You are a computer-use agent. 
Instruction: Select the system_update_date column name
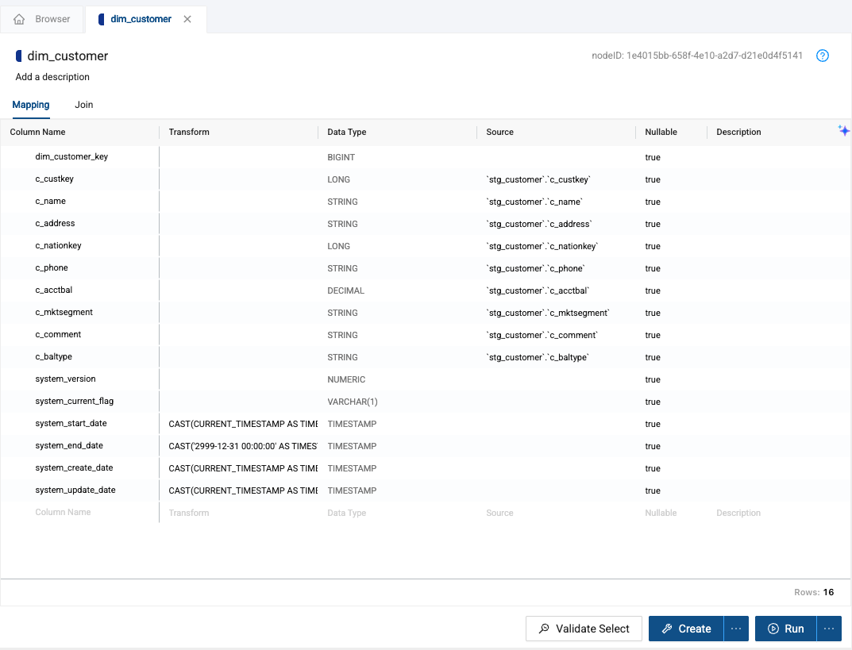point(75,490)
